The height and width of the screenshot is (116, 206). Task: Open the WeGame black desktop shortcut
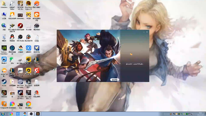coord(4,93)
